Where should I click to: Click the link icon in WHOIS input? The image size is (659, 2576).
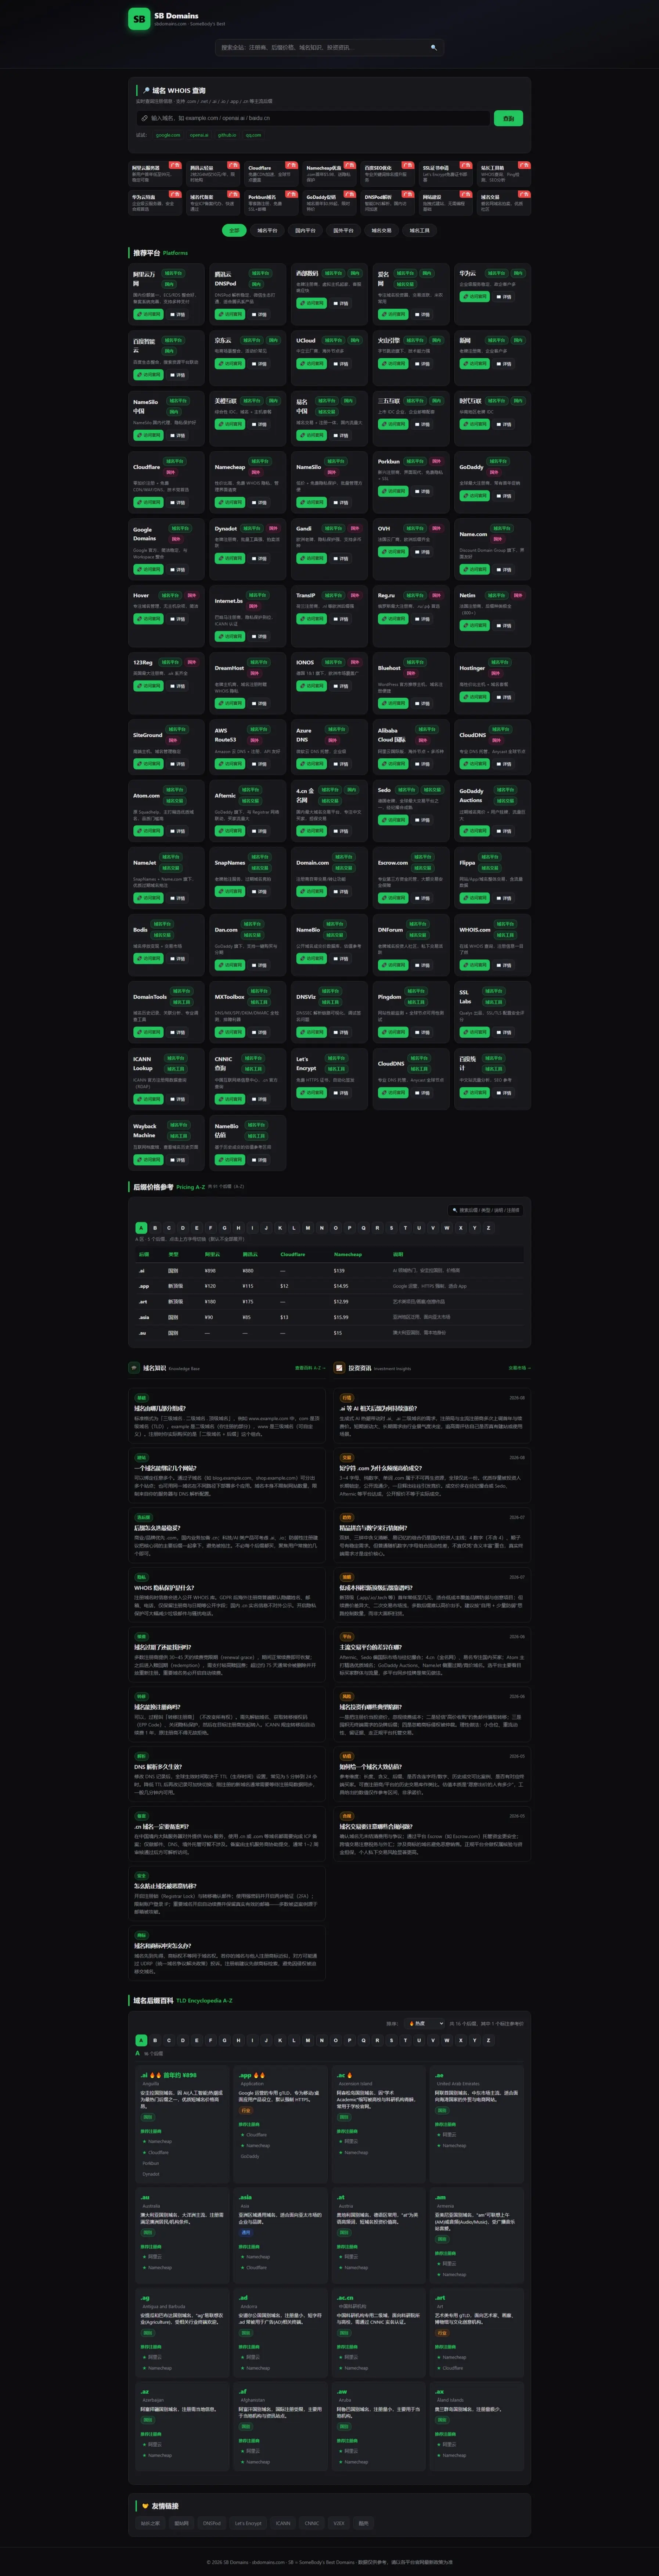coord(145,118)
